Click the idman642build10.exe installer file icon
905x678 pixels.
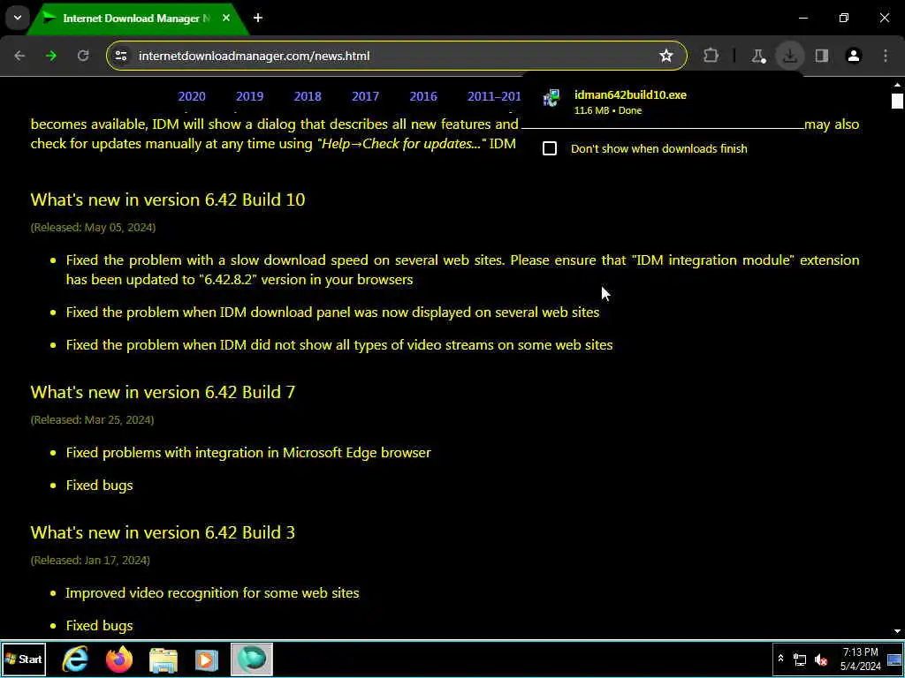tap(551, 98)
